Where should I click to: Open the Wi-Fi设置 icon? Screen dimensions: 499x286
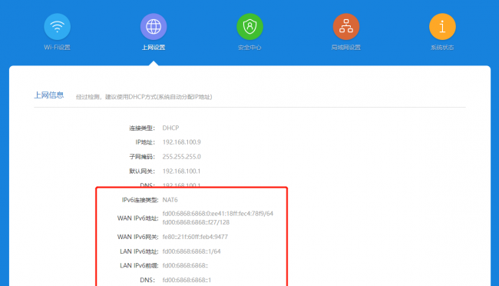pos(58,27)
